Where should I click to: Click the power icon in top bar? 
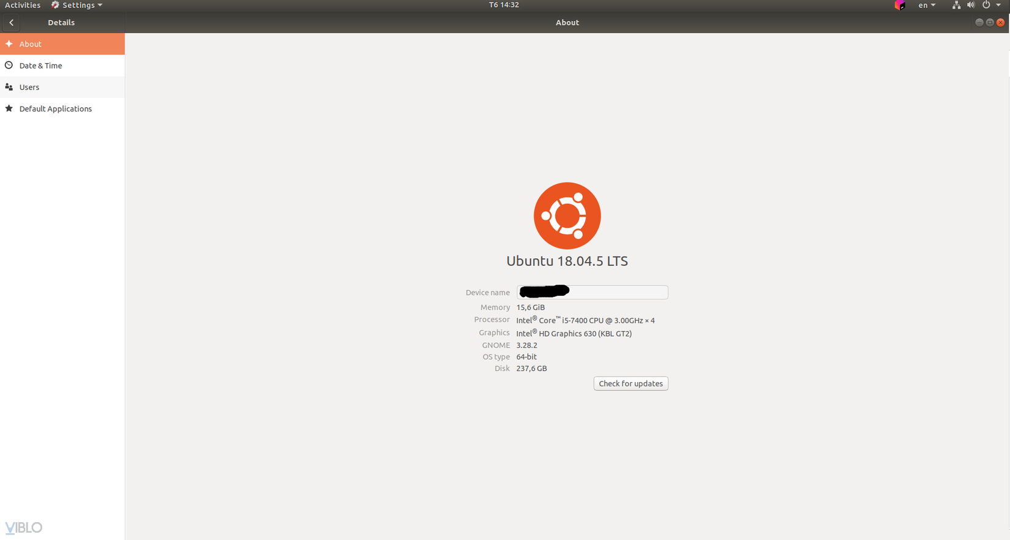(x=986, y=5)
